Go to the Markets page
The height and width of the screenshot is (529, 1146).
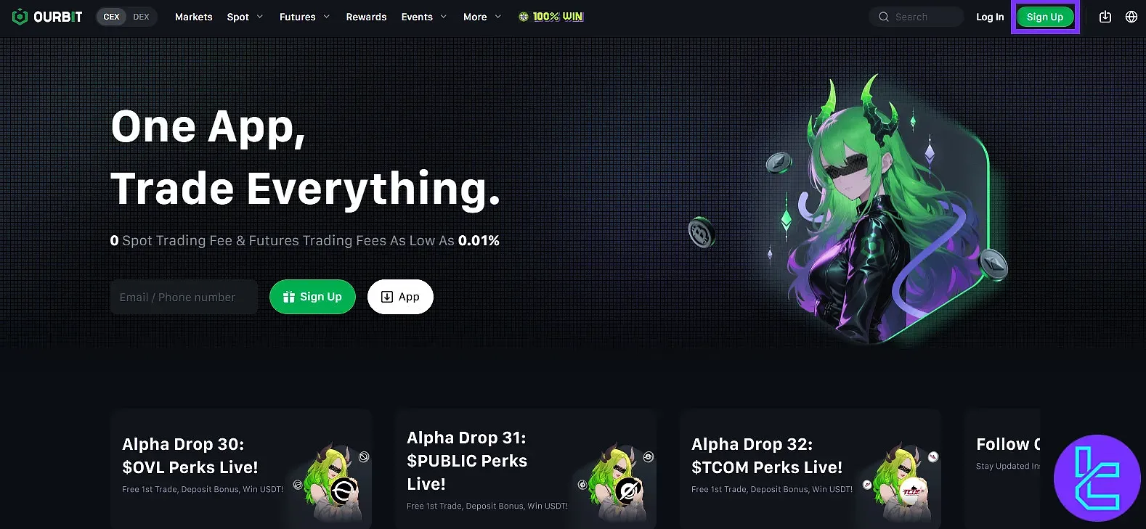coord(194,17)
